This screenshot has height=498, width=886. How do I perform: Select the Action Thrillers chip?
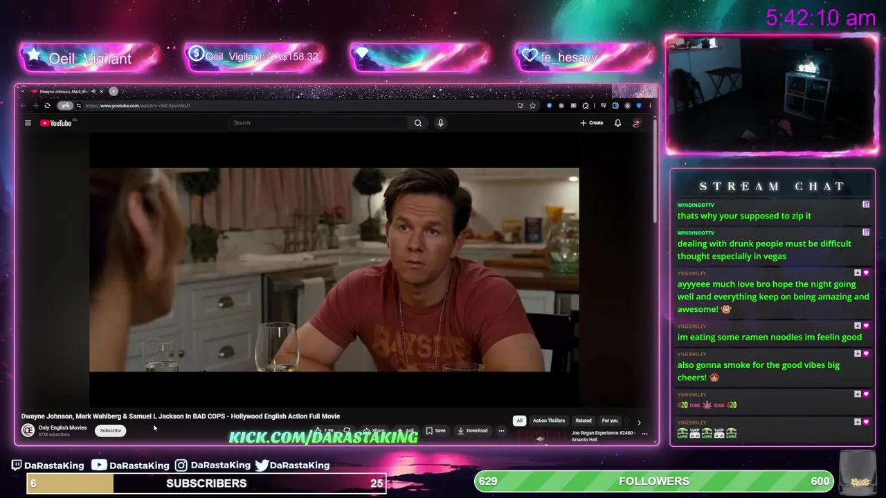point(549,421)
